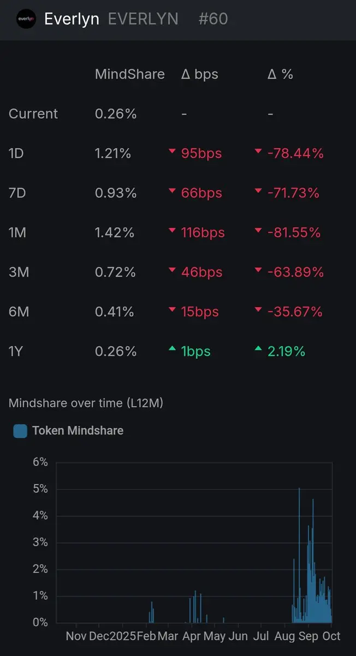
Task: Toggle the Token Mindshare legend series
Action: [78, 431]
